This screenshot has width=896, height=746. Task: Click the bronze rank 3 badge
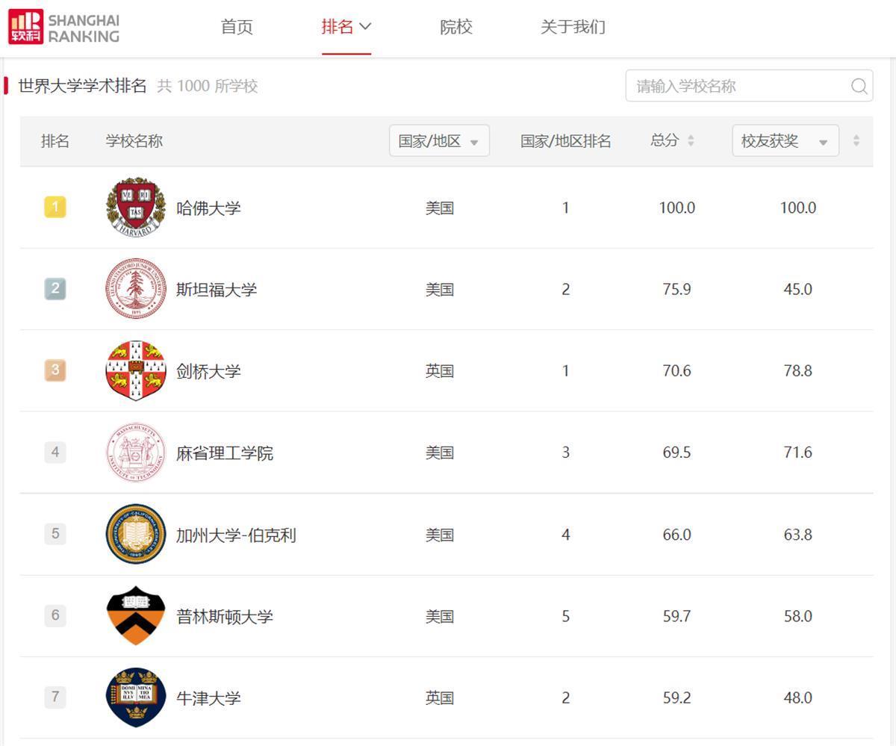point(55,370)
